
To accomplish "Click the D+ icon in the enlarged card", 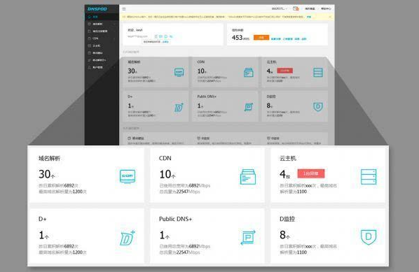I will 128,238.
